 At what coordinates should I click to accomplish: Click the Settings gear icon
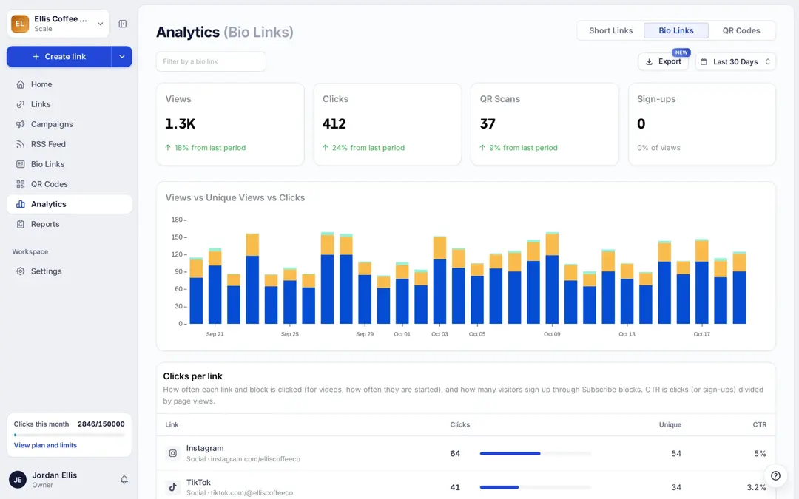[x=21, y=271]
